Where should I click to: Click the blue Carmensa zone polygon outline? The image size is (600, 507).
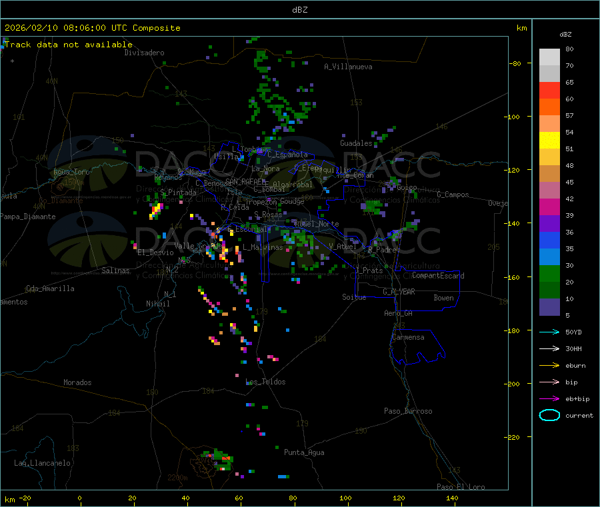click(418, 347)
